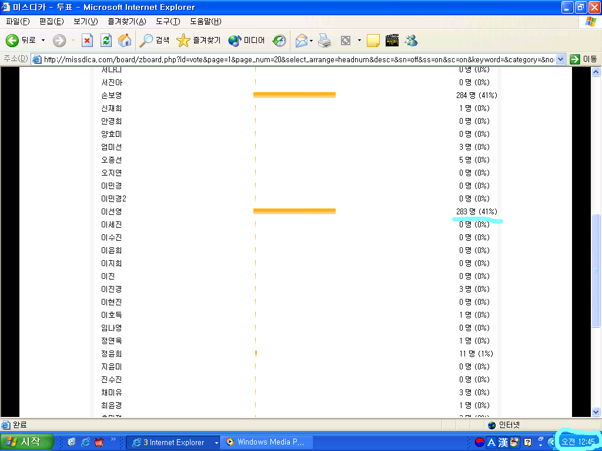Image resolution: width=602 pixels, height=451 pixels.
Task: Click the Print icon in toolbar
Action: pos(325,41)
